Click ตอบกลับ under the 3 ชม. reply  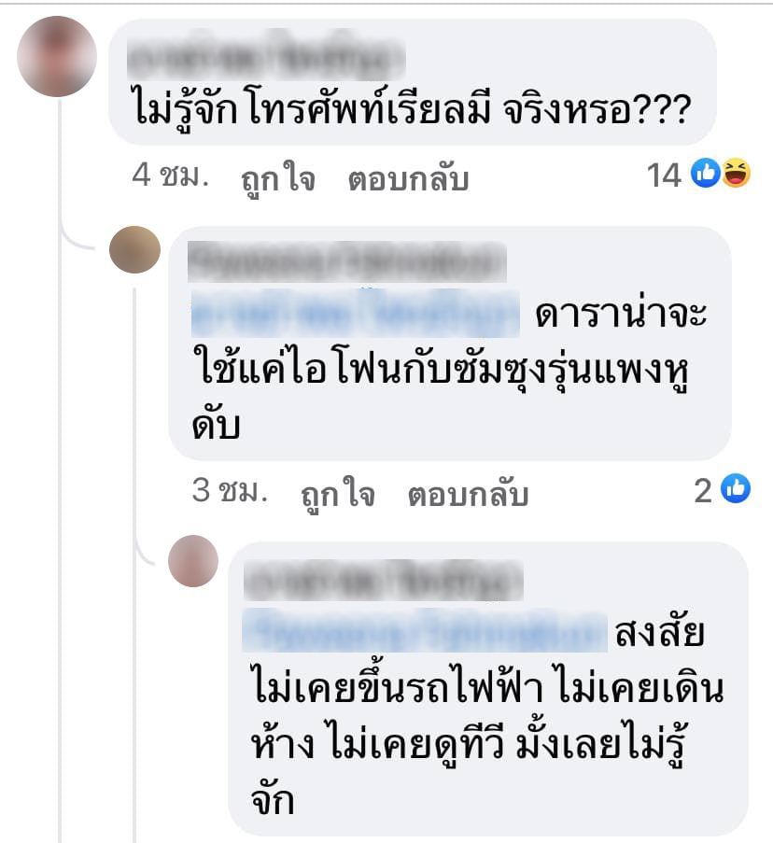469,494
